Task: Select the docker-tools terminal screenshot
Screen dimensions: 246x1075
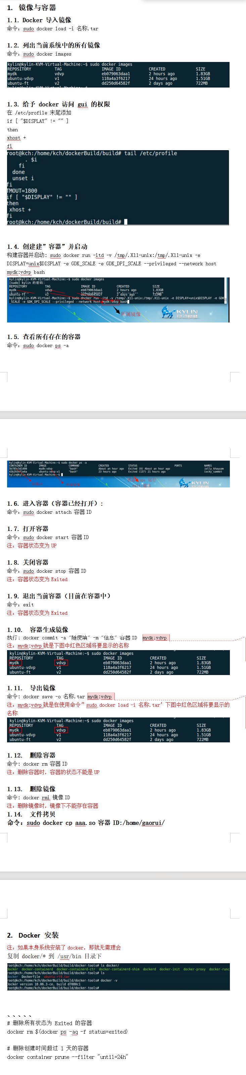Action: [118, 976]
